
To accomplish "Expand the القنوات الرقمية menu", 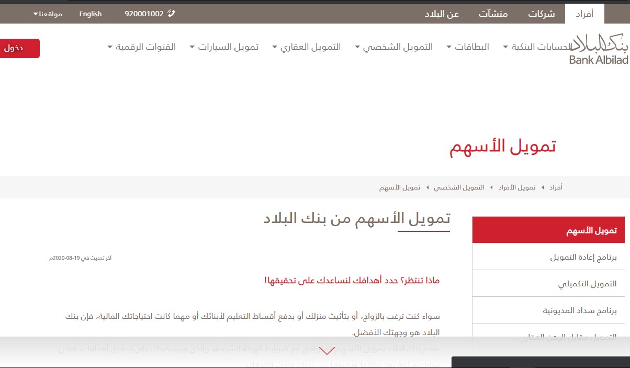I will pyautogui.click(x=141, y=47).
